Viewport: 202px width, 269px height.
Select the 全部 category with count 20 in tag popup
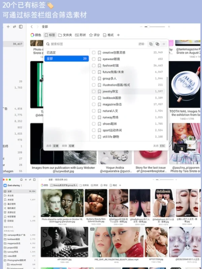pos(66,59)
